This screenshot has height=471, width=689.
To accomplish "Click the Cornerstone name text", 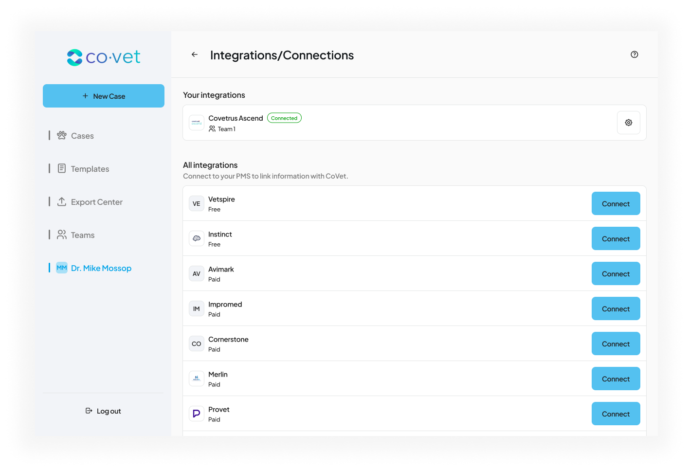I will pos(228,340).
